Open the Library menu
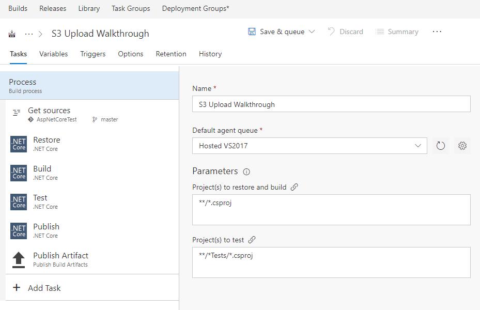The width and height of the screenshot is (480, 310). click(89, 8)
